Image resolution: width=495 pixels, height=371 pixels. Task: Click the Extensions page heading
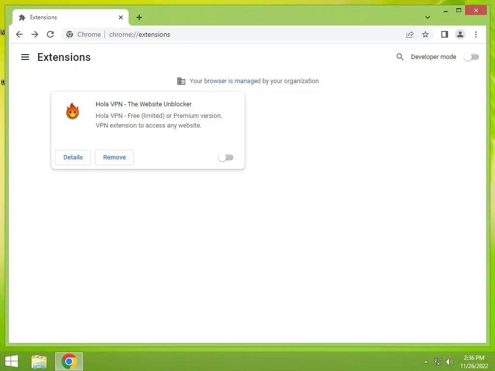(64, 57)
